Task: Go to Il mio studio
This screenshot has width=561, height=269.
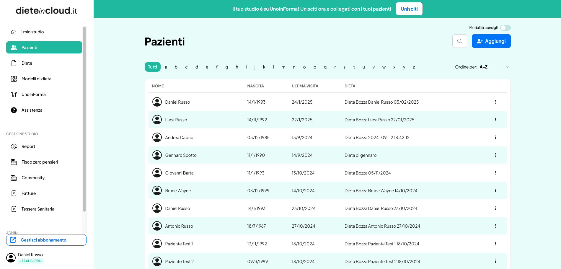Action: point(32,32)
